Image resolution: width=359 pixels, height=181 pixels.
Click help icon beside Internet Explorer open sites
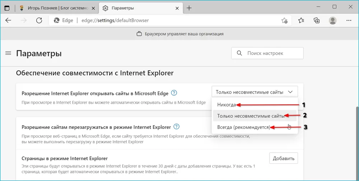(174, 93)
